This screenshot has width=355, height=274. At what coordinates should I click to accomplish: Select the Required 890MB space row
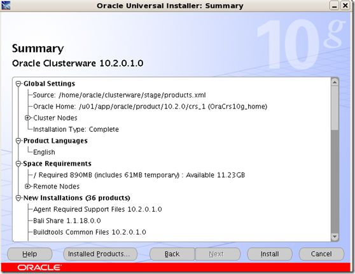[x=139, y=175]
